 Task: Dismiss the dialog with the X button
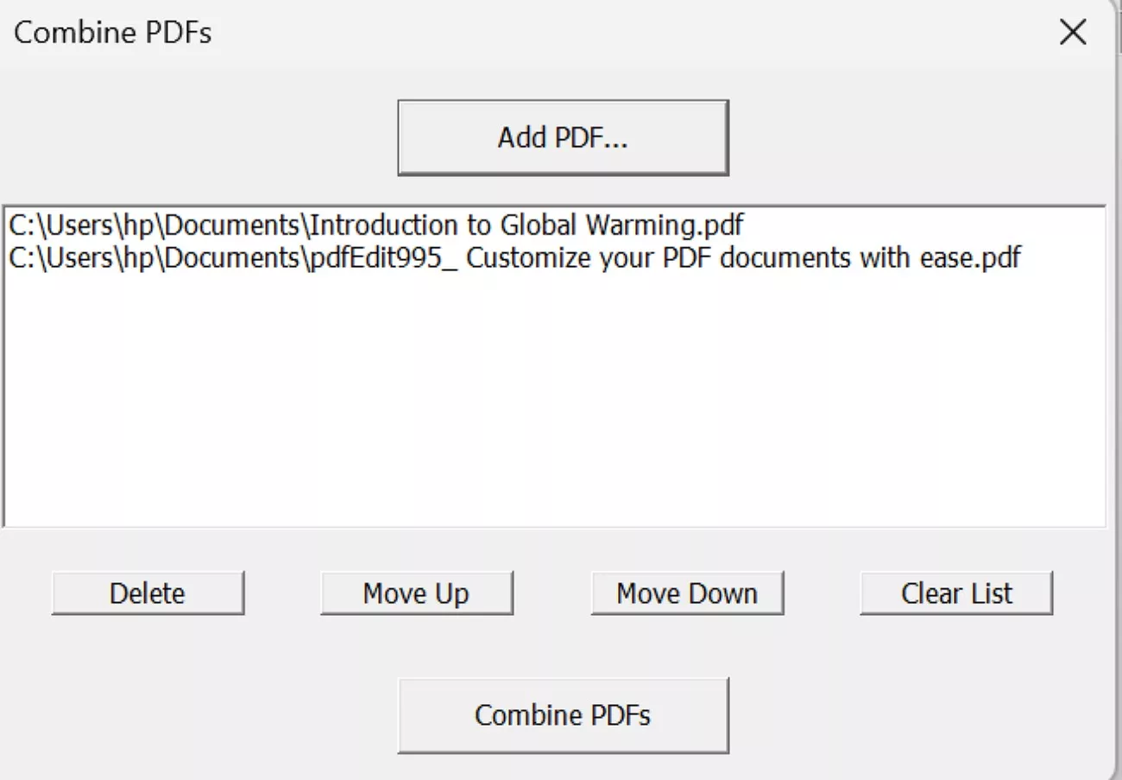[1072, 32]
